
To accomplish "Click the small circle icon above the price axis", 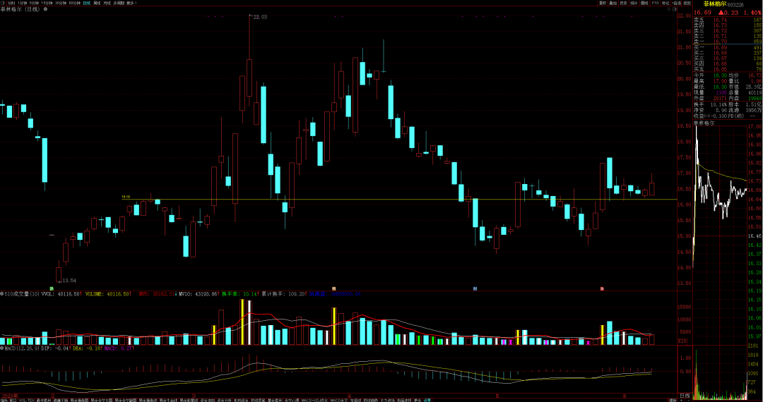I will tap(668, 9).
